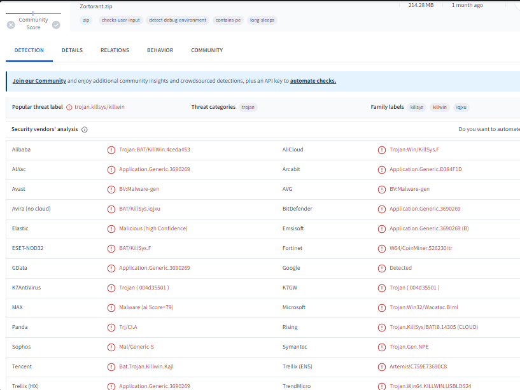Image resolution: width=520 pixels, height=390 pixels.
Task: Click the BAT/KillSys.iqjxu detection text
Action: (x=139, y=209)
